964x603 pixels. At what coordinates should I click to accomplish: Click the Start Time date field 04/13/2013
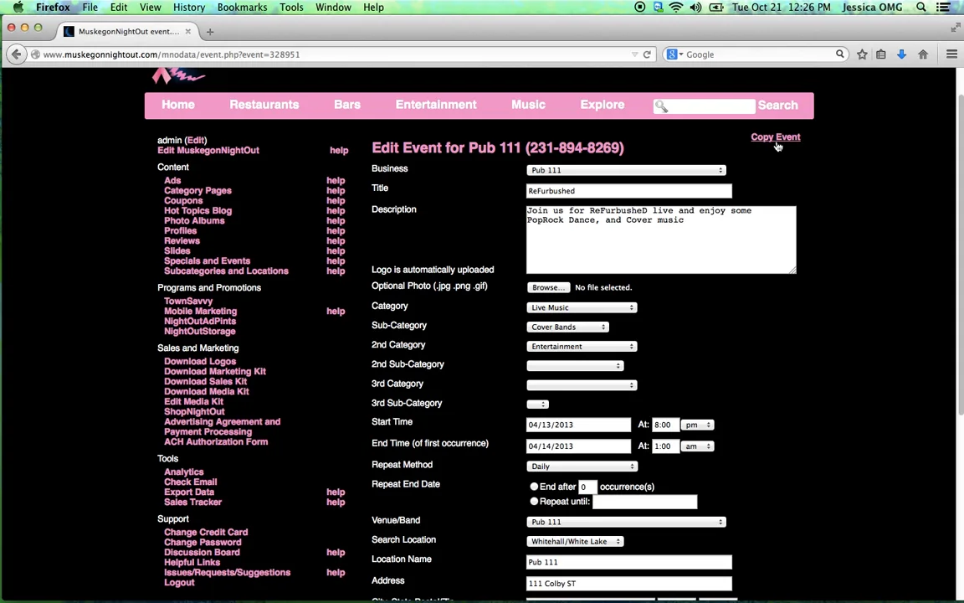click(x=578, y=425)
